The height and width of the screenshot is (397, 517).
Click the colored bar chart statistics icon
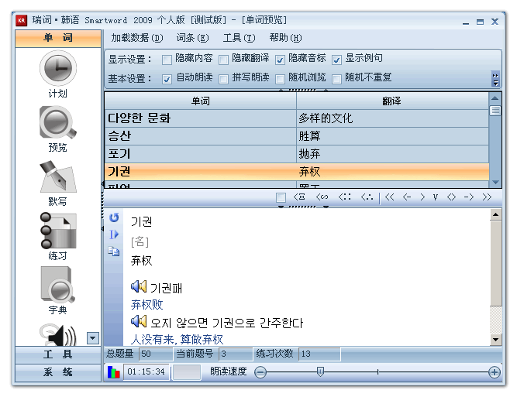[x=113, y=372]
